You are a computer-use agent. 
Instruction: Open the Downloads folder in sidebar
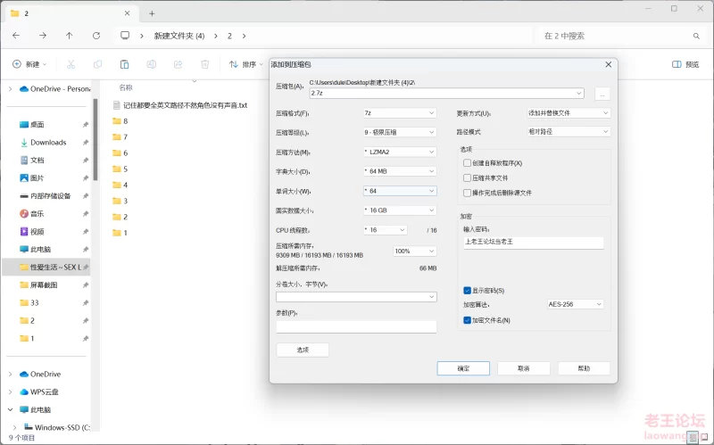(x=48, y=143)
